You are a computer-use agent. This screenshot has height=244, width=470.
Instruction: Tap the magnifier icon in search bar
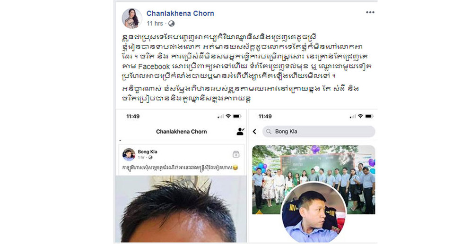pos(269,132)
